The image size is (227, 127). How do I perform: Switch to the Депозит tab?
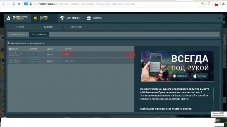click(20, 27)
